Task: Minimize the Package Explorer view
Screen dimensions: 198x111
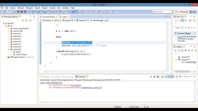Action: point(31,16)
